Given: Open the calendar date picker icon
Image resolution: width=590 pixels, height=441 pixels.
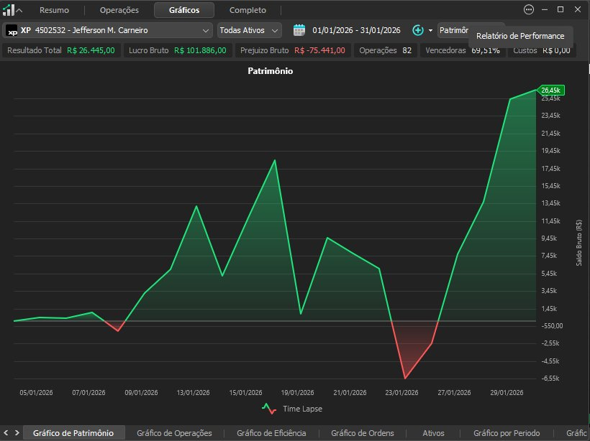Looking at the screenshot, I should 299,30.
